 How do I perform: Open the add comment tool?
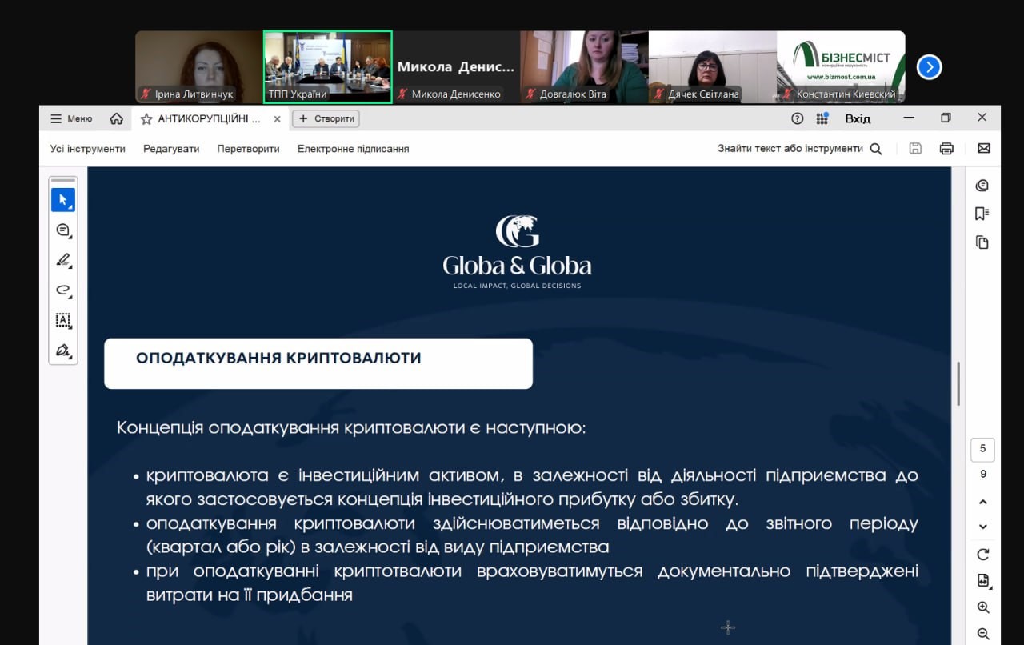pos(63,230)
